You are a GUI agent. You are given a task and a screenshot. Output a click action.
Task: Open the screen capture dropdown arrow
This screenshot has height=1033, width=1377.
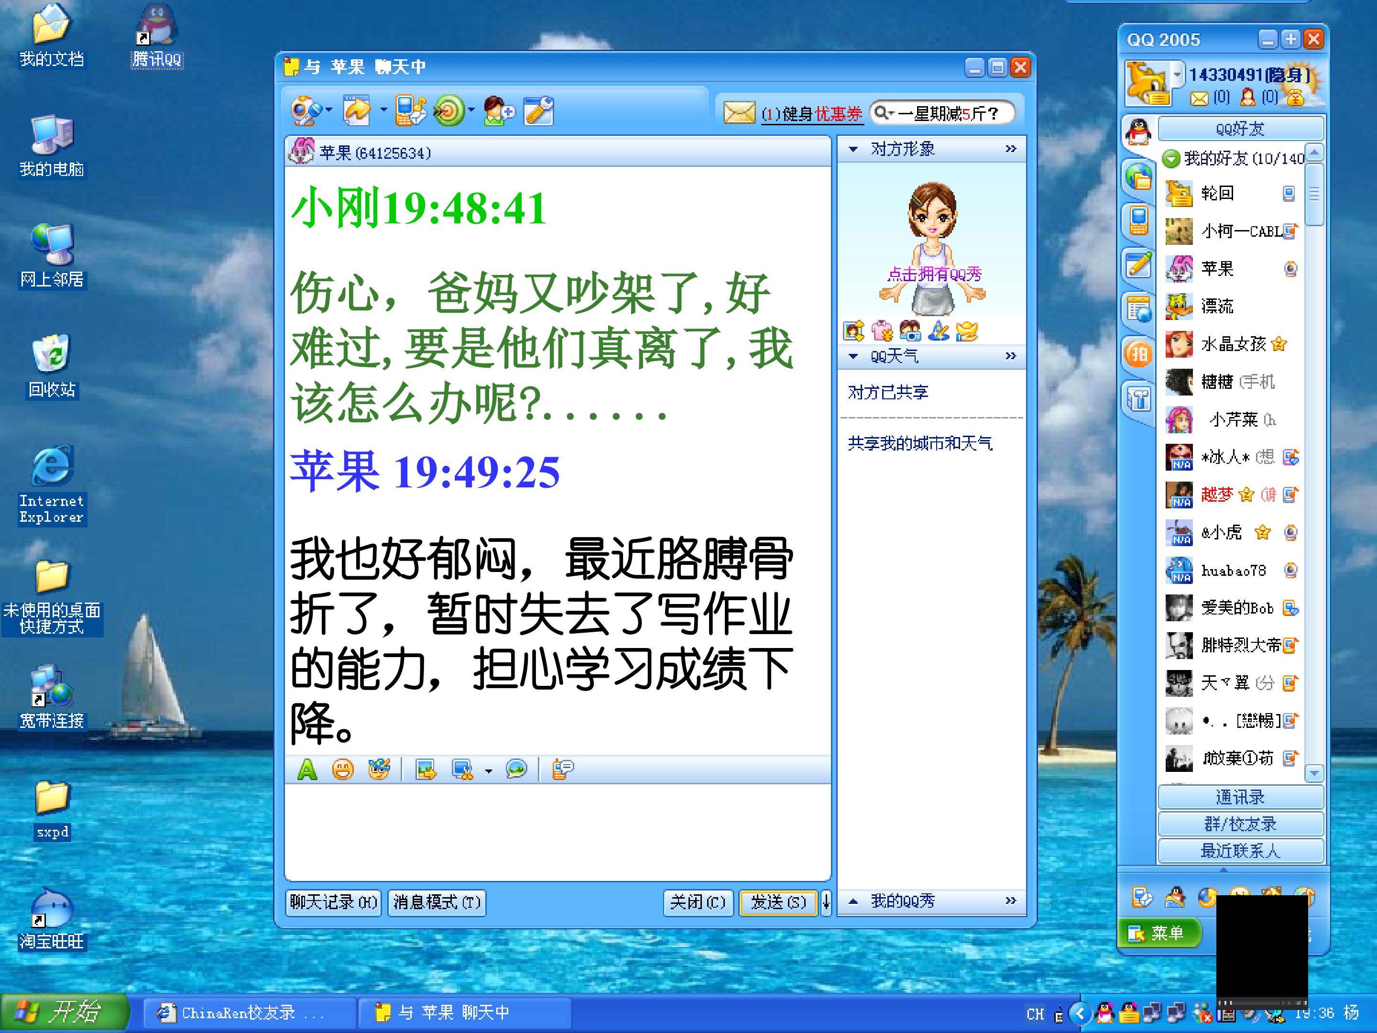pyautogui.click(x=489, y=771)
